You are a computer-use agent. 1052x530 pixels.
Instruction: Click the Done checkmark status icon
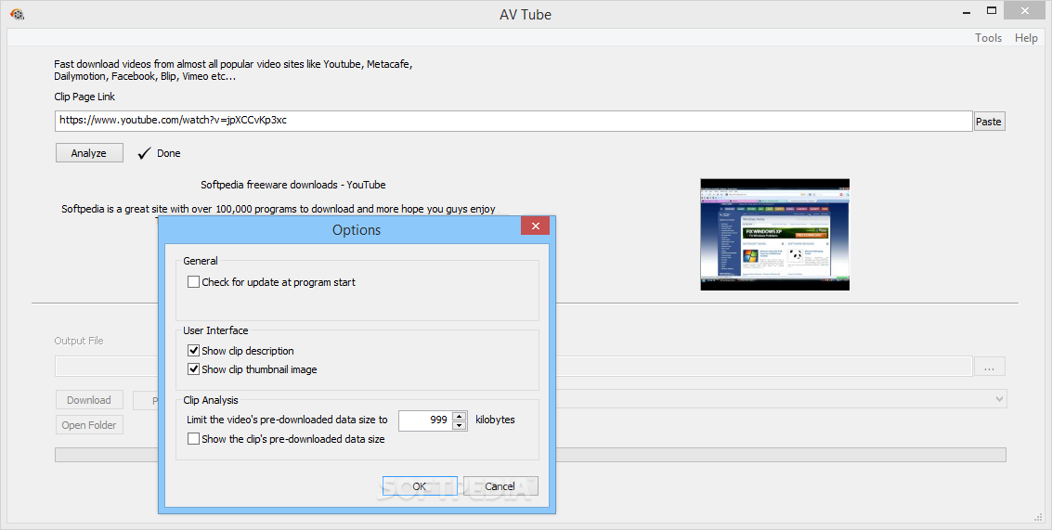(x=144, y=154)
